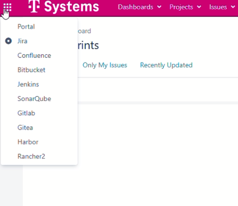Expand the Dashboards dropdown
Image resolution: width=238 pixels, height=206 pixels.
(140, 7)
